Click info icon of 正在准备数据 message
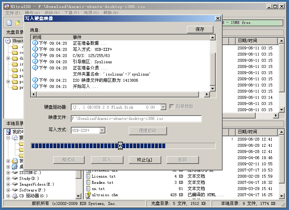Image resolution: width=289 pixels, height=210 pixels. [x=35, y=43]
